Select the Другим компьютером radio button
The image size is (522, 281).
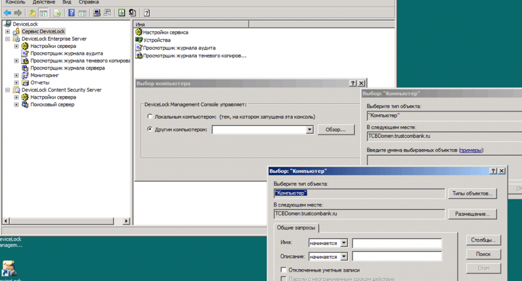[x=150, y=129]
